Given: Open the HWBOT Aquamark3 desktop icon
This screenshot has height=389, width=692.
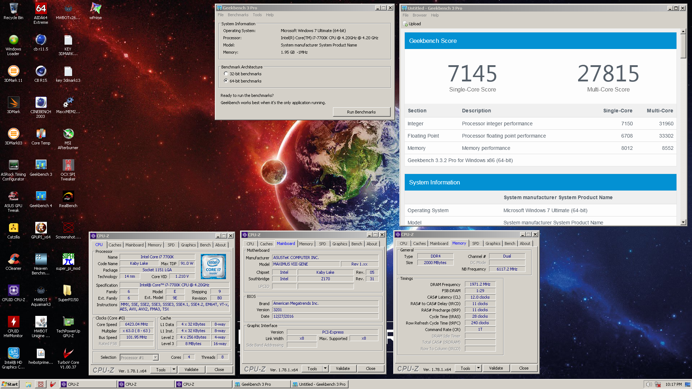Looking at the screenshot, I should (x=41, y=295).
